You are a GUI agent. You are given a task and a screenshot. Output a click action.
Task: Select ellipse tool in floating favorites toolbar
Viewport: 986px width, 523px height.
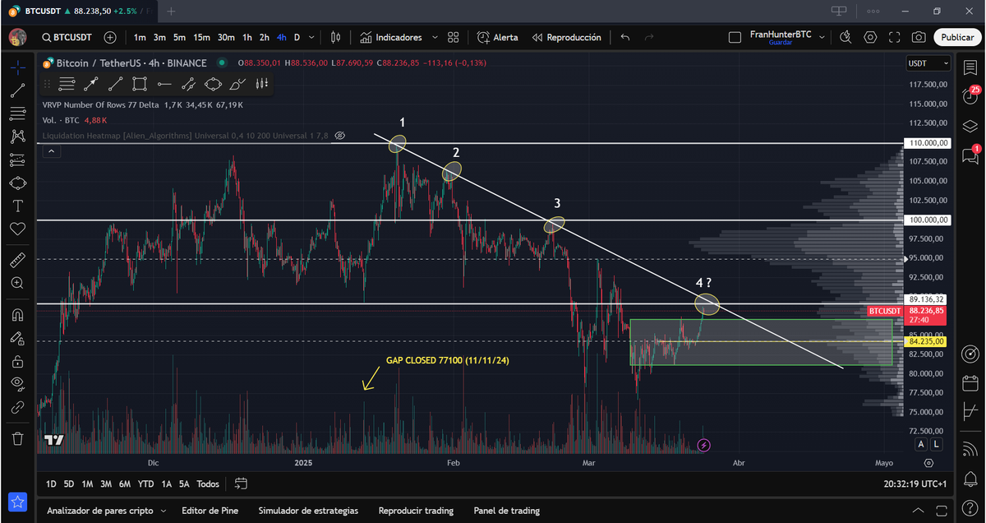point(213,83)
